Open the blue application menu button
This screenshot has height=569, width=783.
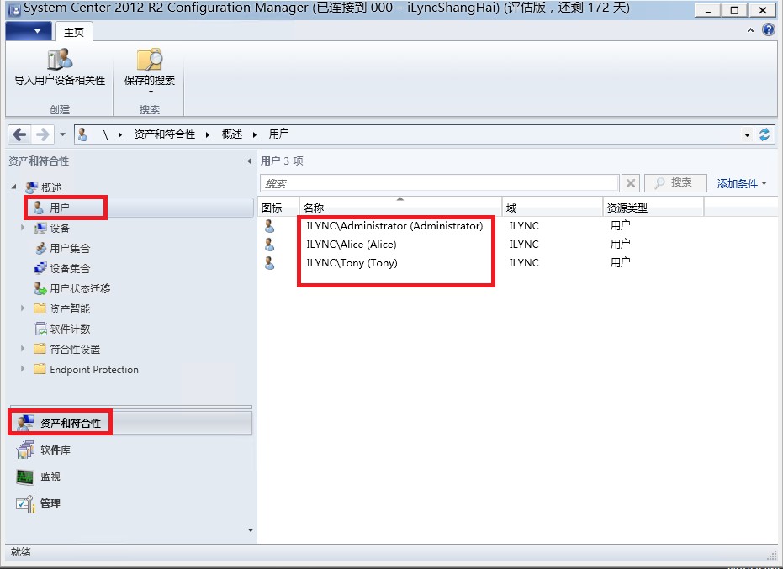(x=29, y=31)
